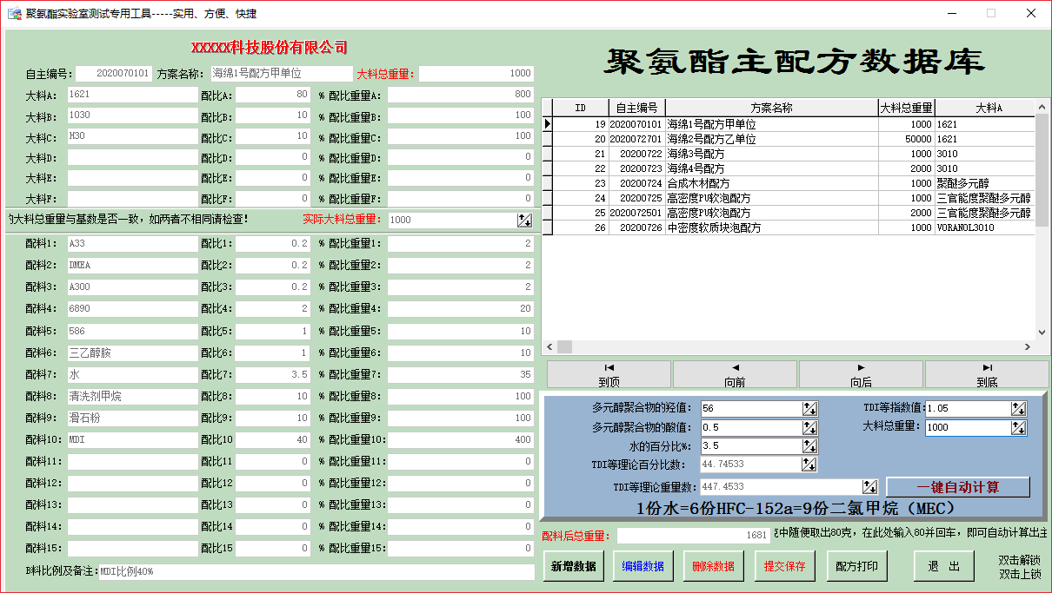Screen dimensions: 1052x593
Task: Click 提交保存 button
Action: 784,566
